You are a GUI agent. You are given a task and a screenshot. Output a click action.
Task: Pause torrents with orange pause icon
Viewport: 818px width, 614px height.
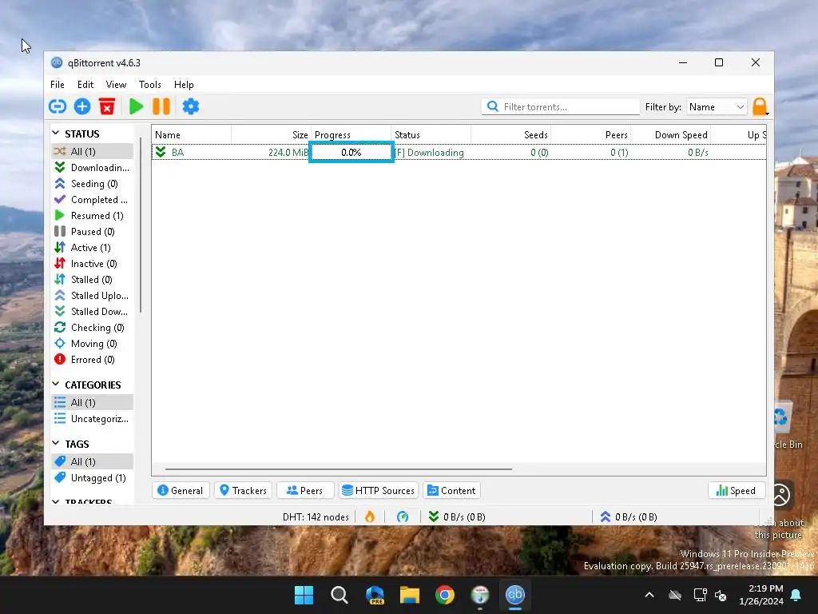tap(161, 106)
